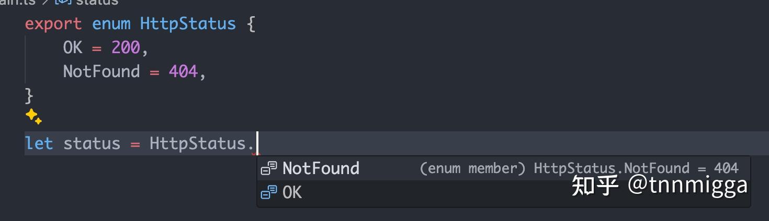Click the opening curly brace after HttpStatus
Image resolution: width=769 pixels, height=221 pixels.
[x=251, y=24]
